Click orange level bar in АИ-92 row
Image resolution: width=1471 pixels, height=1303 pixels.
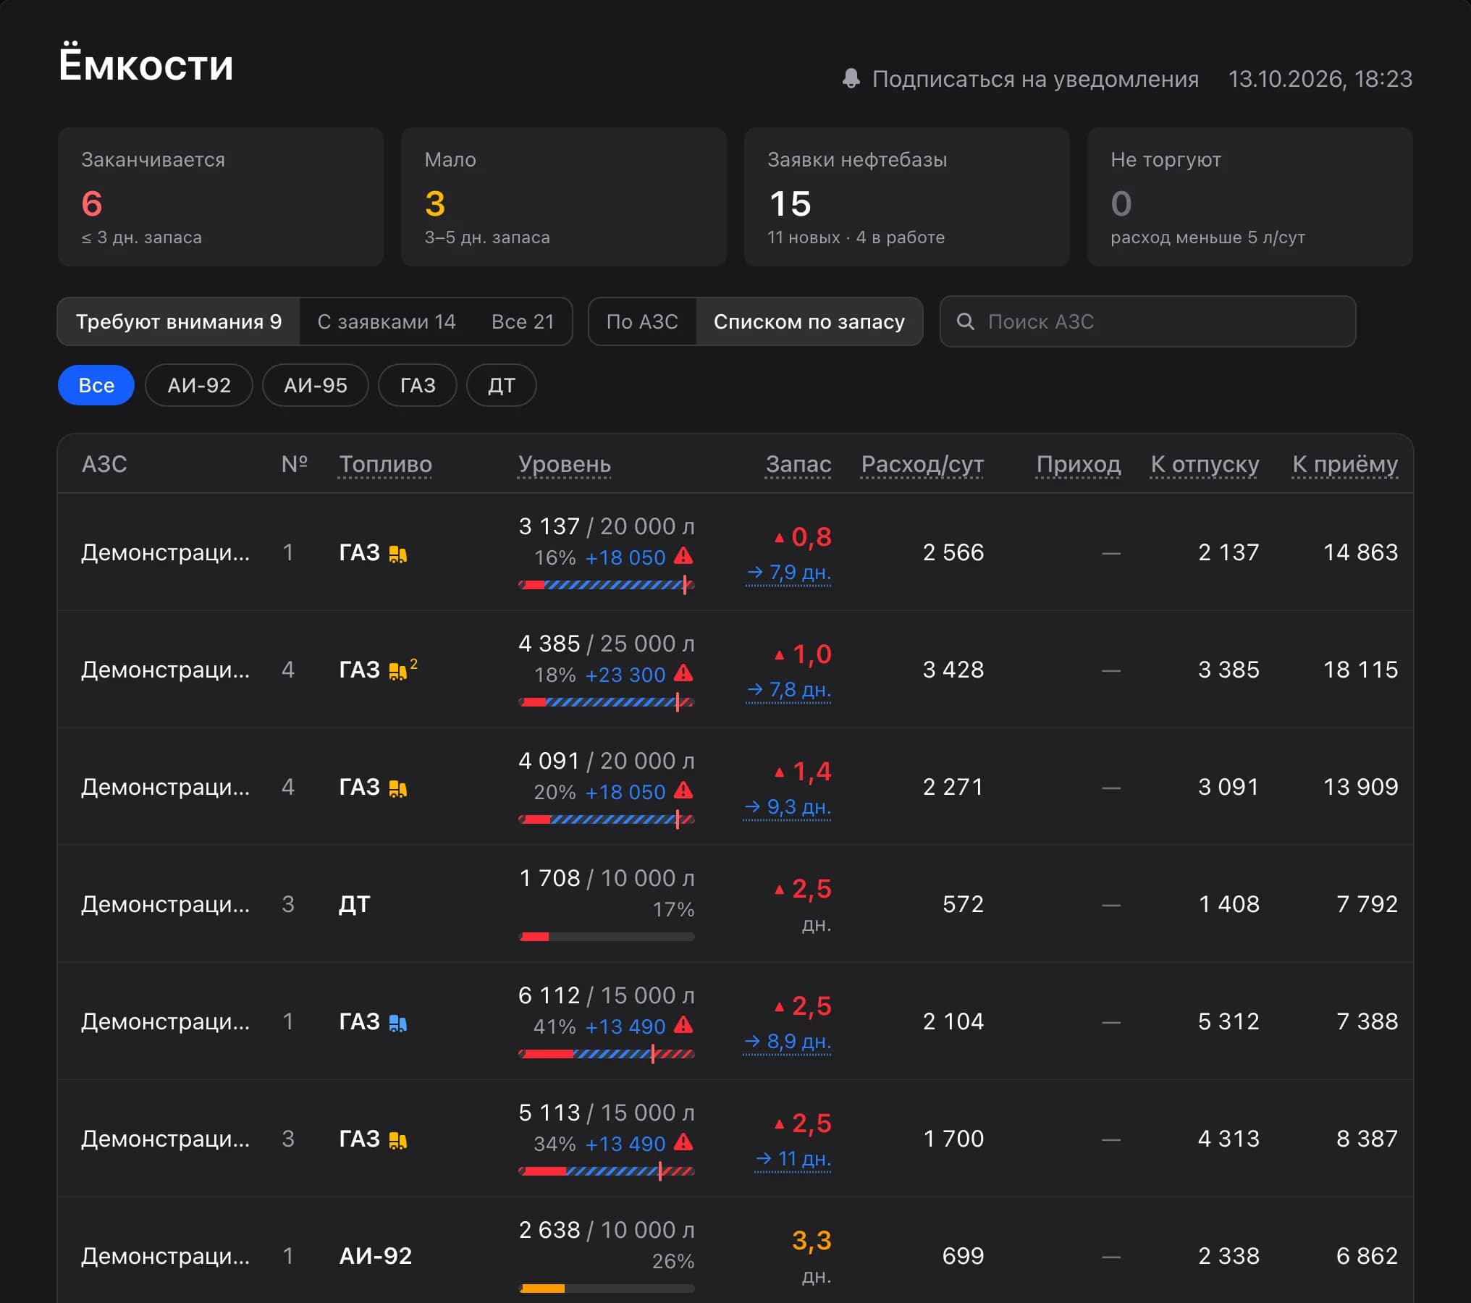coord(607,1289)
